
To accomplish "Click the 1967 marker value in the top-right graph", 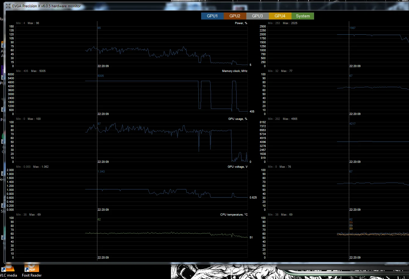I will point(353,28).
